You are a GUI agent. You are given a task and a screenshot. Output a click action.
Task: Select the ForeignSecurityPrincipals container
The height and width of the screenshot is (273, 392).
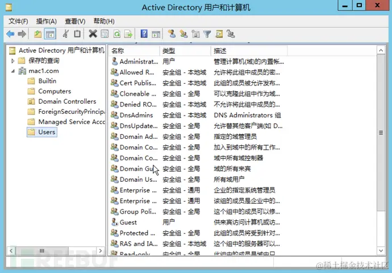(x=72, y=112)
